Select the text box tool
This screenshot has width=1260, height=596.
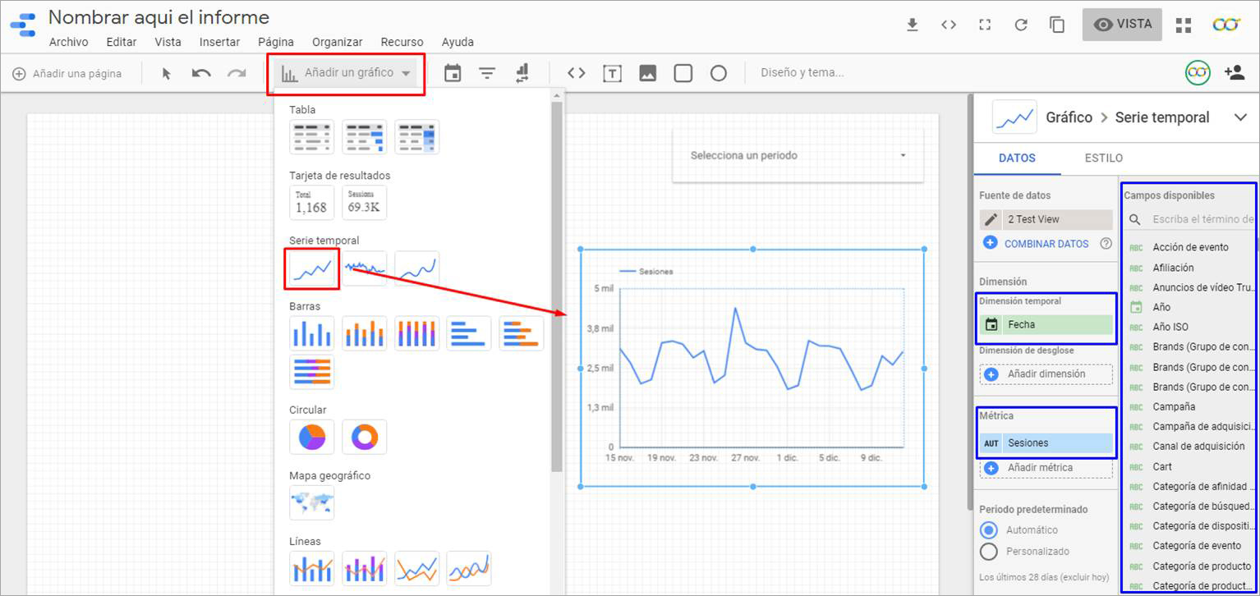point(612,73)
